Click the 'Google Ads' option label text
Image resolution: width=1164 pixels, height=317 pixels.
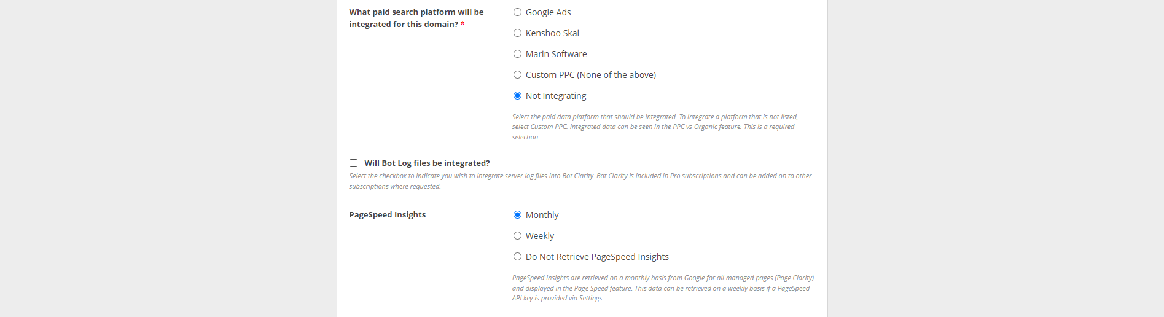548,12
